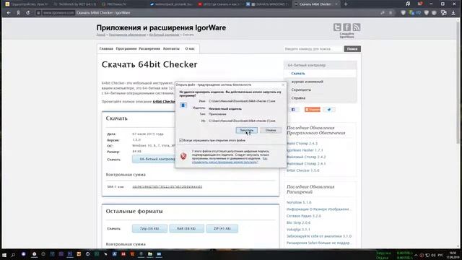Image resolution: width=462 pixels, height=260 pixels.
Task: Open the File Explorer folder icon on taskbar
Action: [150, 254]
